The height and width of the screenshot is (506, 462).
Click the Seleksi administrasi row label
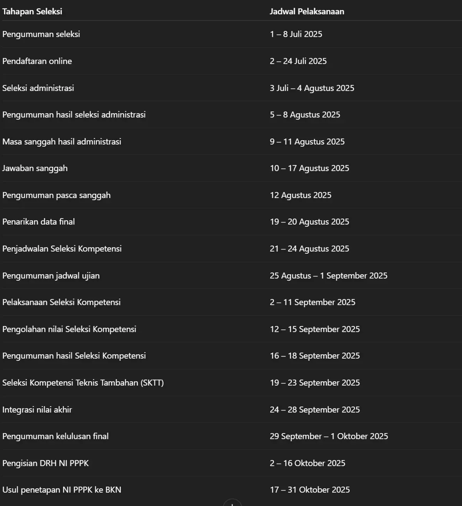click(38, 88)
